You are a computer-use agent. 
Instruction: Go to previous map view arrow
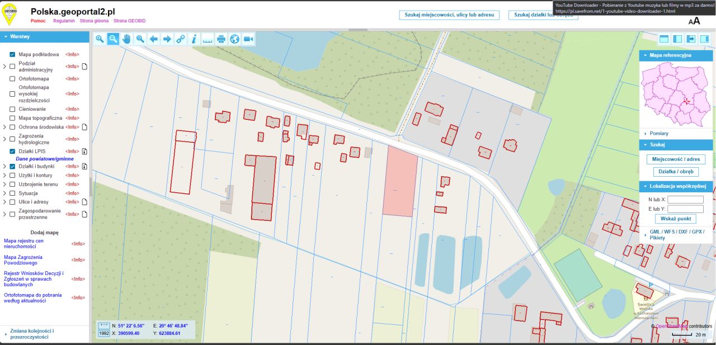click(153, 39)
